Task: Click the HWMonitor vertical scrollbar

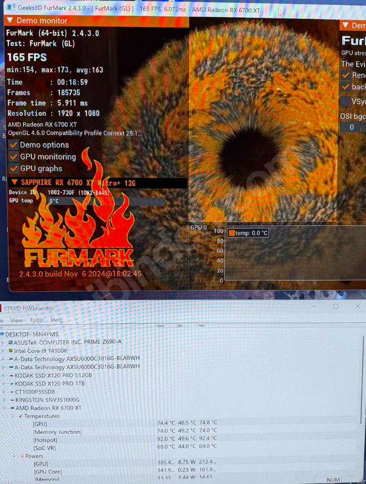Action: tap(362, 380)
